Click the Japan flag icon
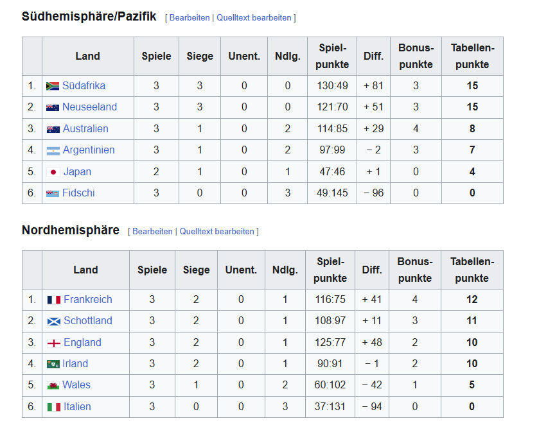The height and width of the screenshot is (432, 548). [x=53, y=172]
